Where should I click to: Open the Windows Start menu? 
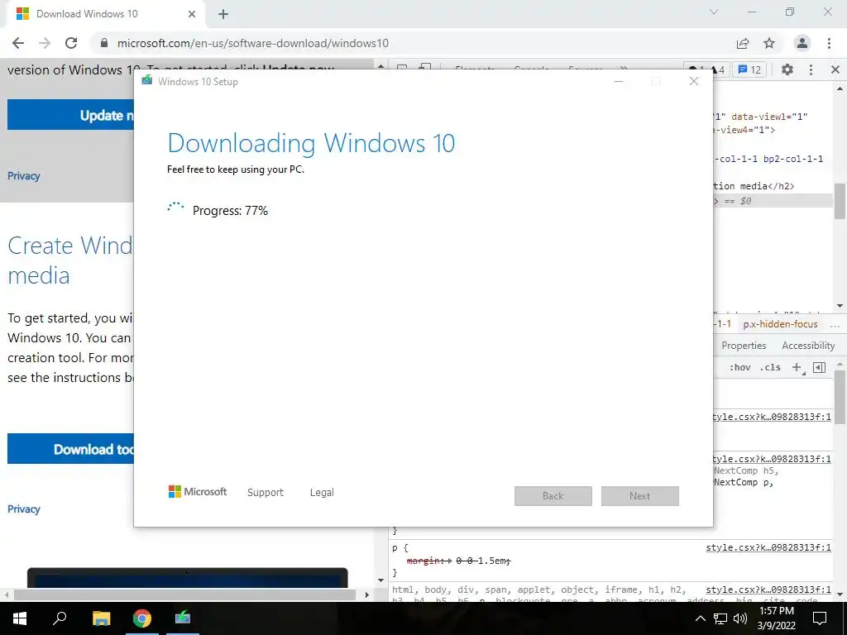20,618
